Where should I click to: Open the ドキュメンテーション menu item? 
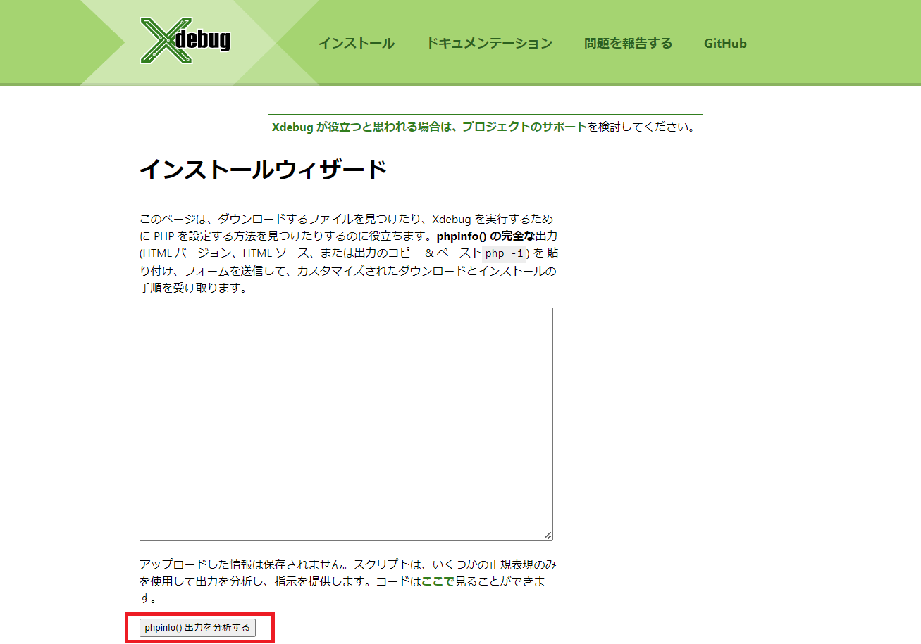point(489,44)
